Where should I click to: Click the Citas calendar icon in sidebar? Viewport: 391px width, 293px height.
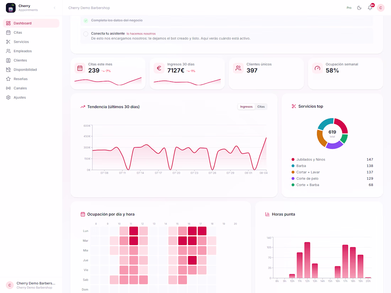pyautogui.click(x=8, y=32)
